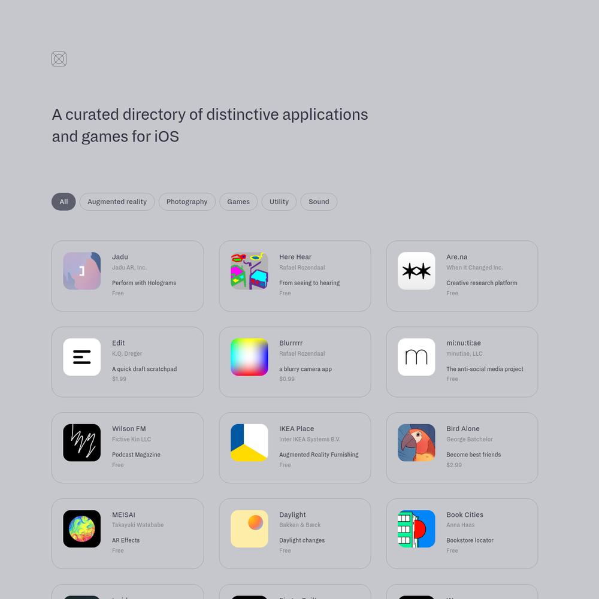Click the $1.99 price on Edit
Screen dimensions: 599x599
click(x=119, y=379)
